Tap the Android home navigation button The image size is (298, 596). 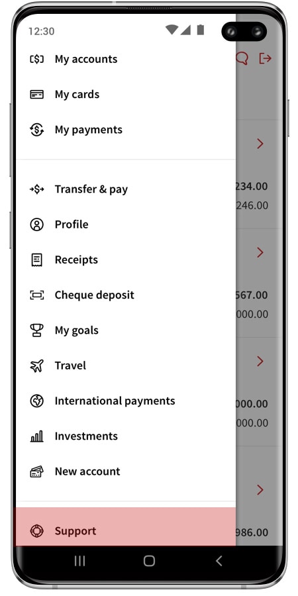tap(149, 561)
